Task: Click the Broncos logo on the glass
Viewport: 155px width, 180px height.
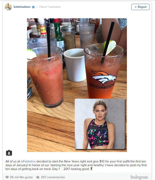Action: click(103, 77)
